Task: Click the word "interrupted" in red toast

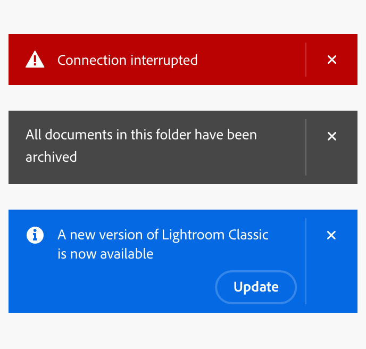Action: [x=161, y=60]
